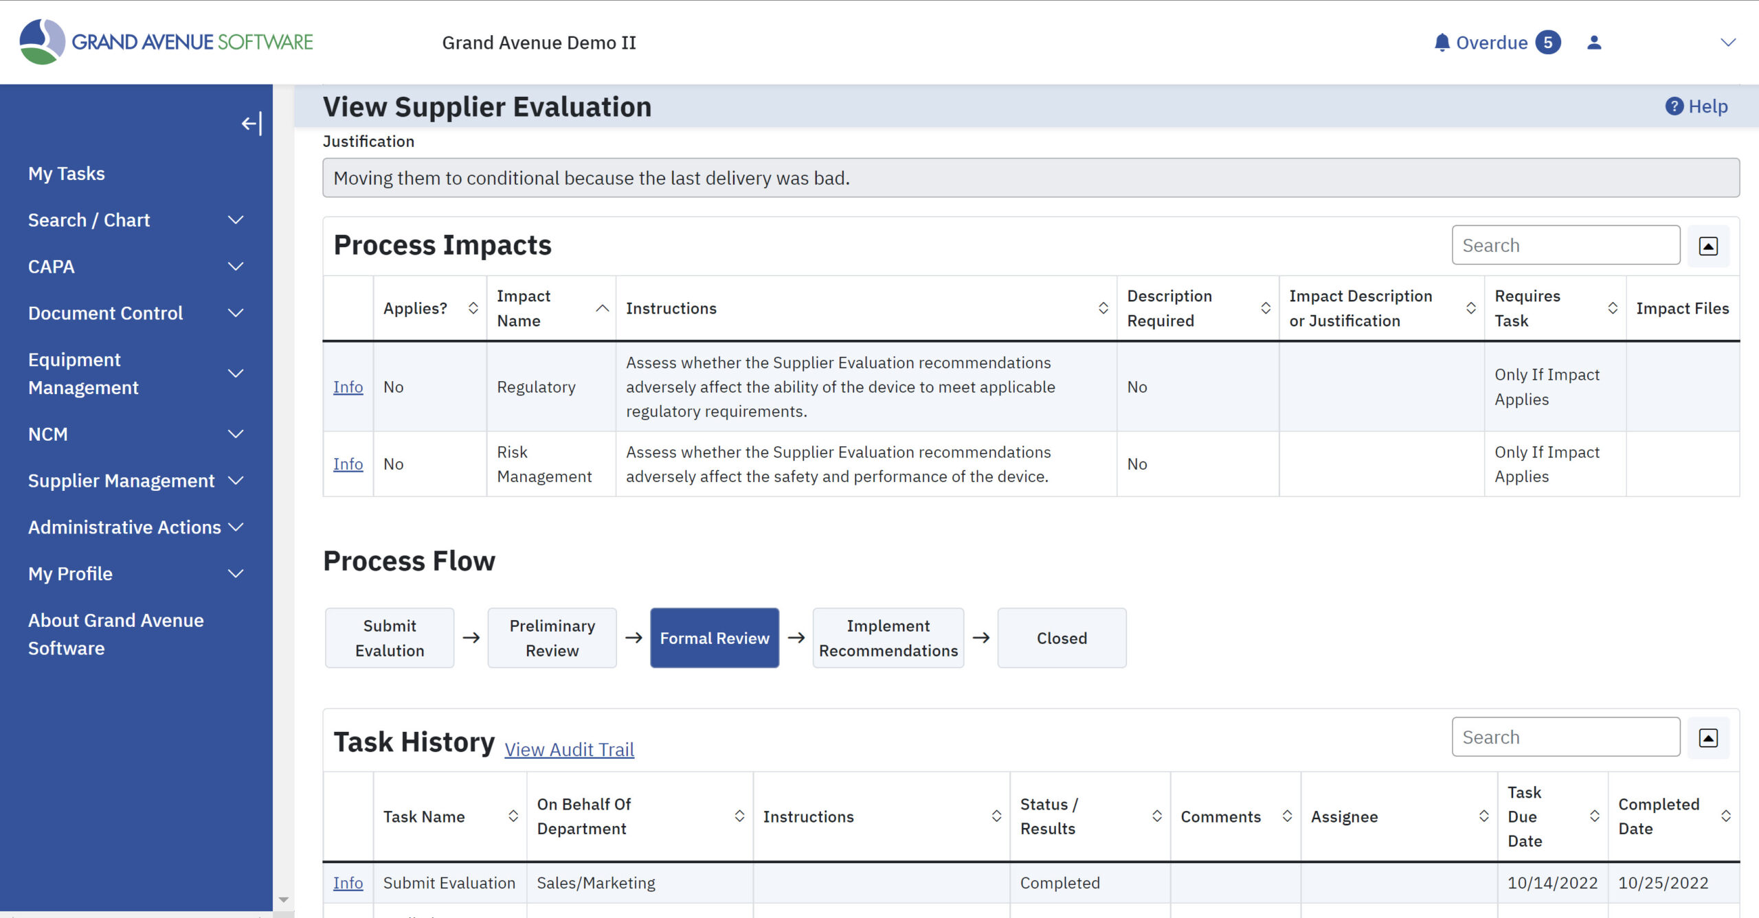The width and height of the screenshot is (1759, 918).
Task: Open My Tasks in sidebar
Action: 67,174
